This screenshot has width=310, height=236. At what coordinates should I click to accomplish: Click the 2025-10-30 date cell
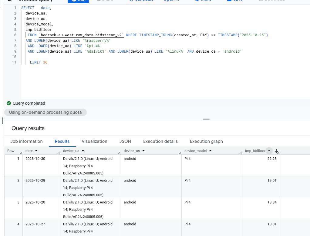[35, 159]
